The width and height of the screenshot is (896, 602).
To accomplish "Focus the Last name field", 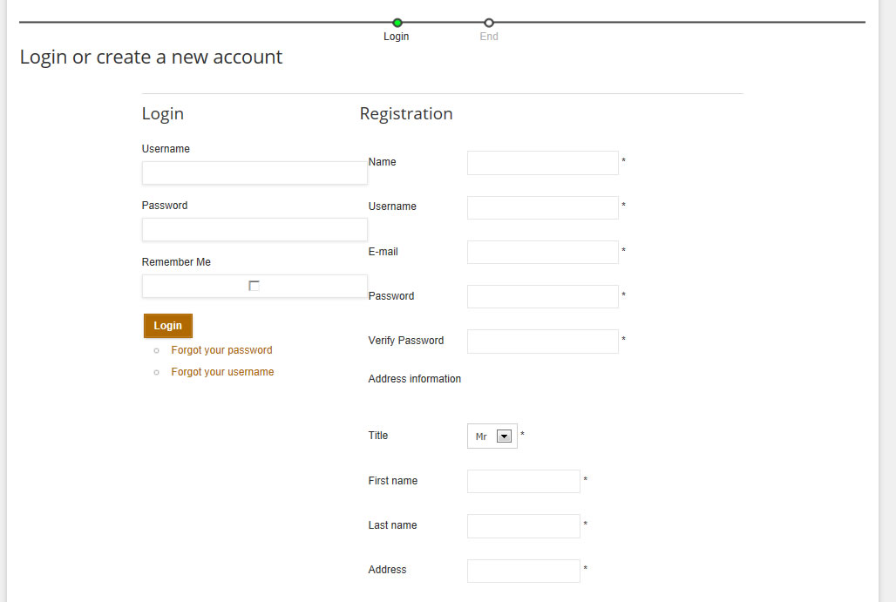I will point(523,525).
